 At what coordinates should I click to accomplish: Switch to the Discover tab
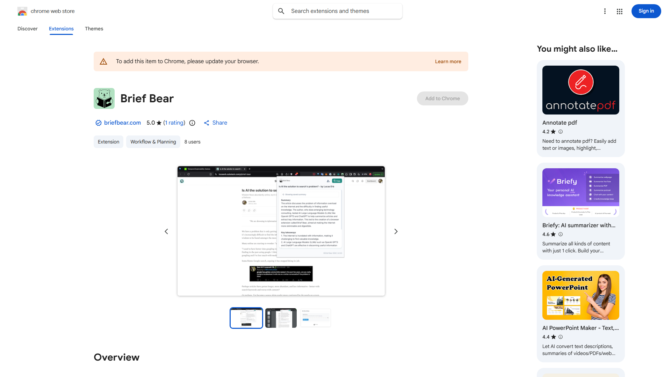coord(27,29)
